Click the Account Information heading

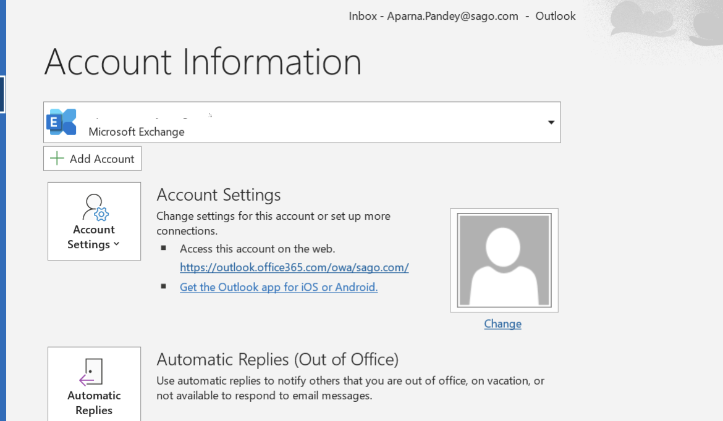pyautogui.click(x=203, y=62)
